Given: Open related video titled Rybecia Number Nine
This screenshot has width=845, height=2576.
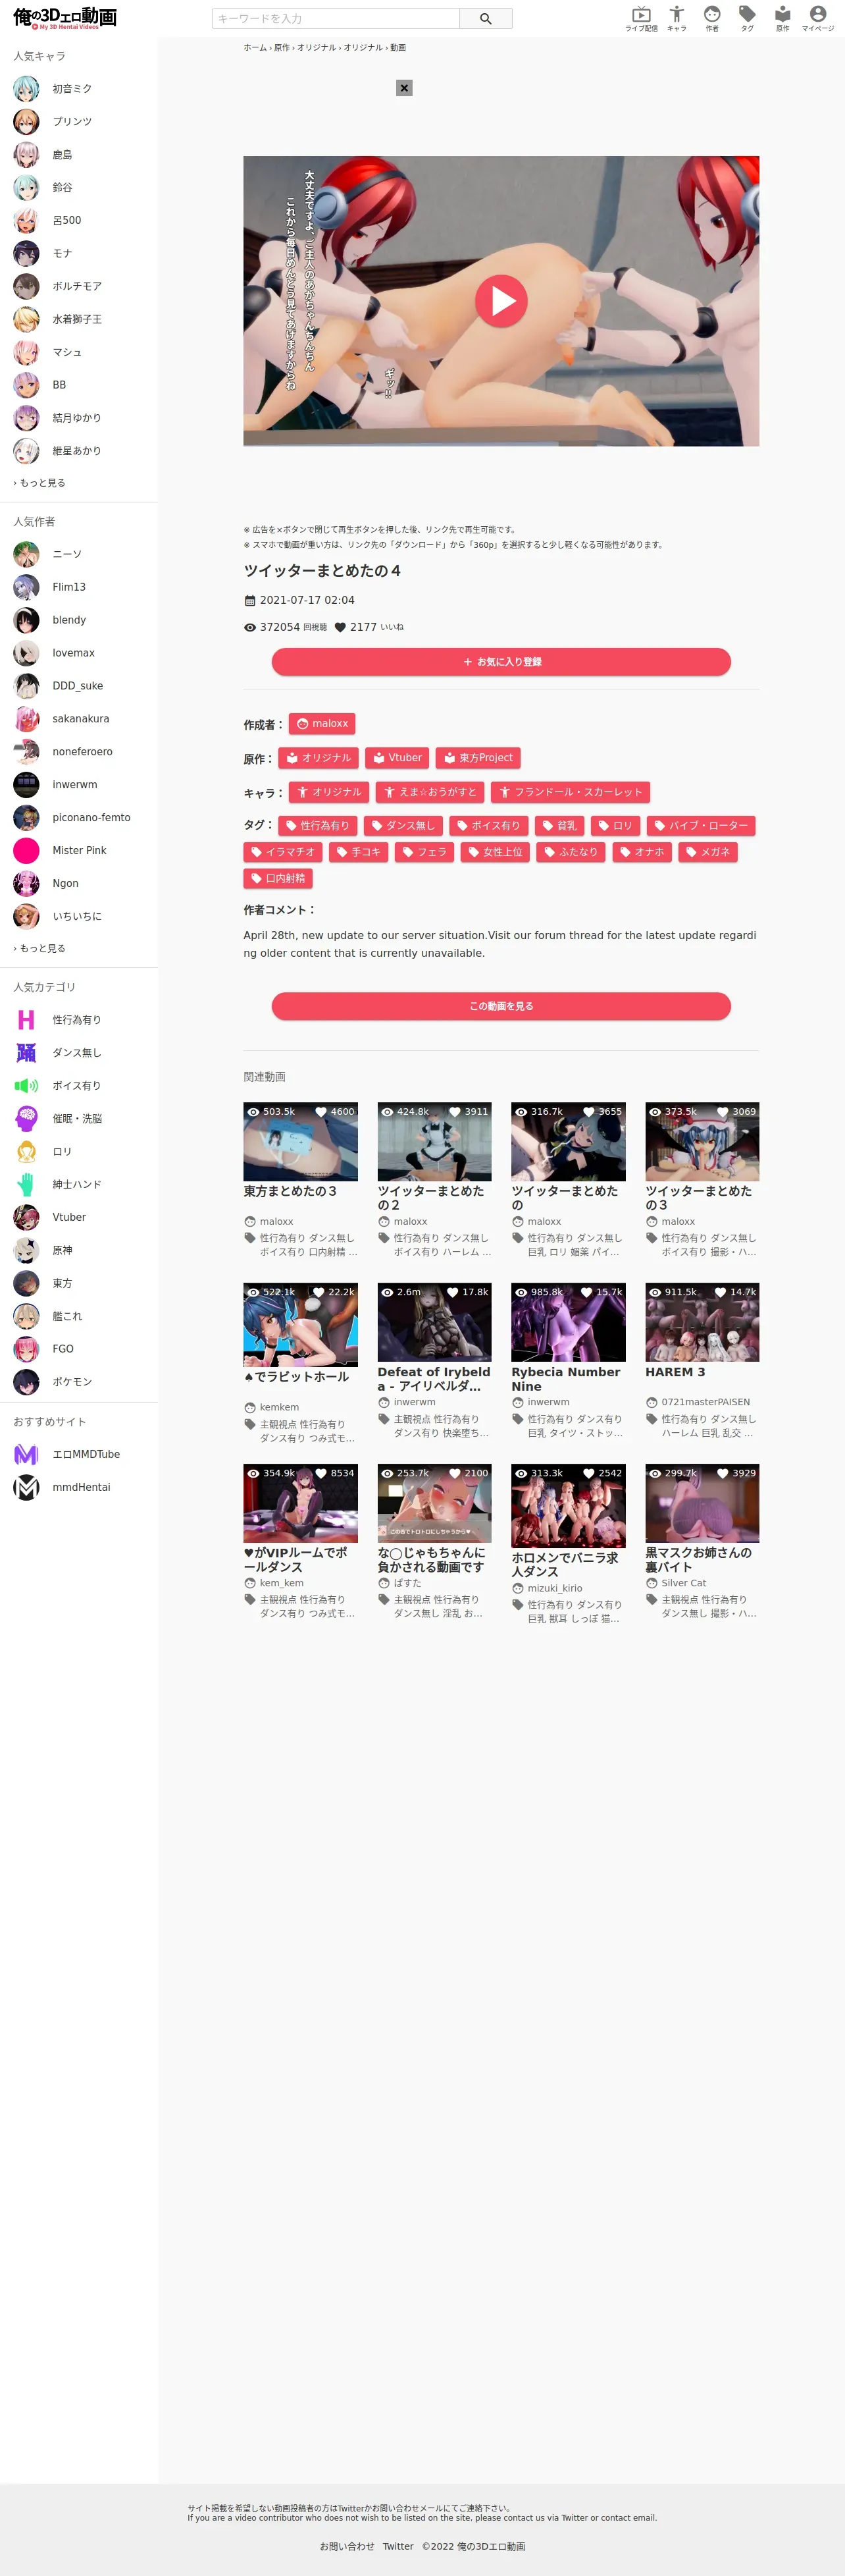Looking at the screenshot, I should tap(567, 1379).
